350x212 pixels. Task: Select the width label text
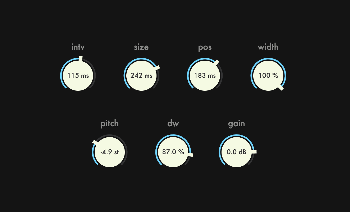tap(268, 47)
